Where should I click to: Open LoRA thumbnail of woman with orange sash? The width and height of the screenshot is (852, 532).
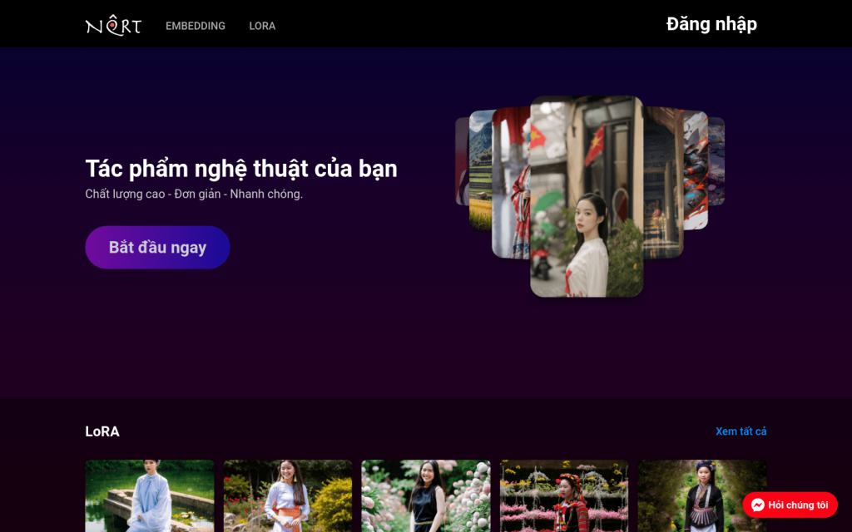287,495
